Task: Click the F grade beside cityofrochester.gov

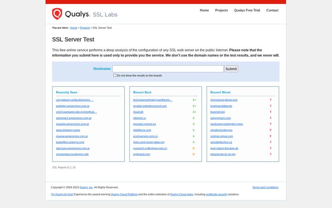Action: tap(271, 130)
